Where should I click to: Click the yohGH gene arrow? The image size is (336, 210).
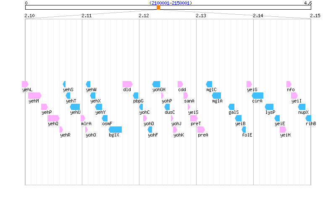(x=156, y=84)
